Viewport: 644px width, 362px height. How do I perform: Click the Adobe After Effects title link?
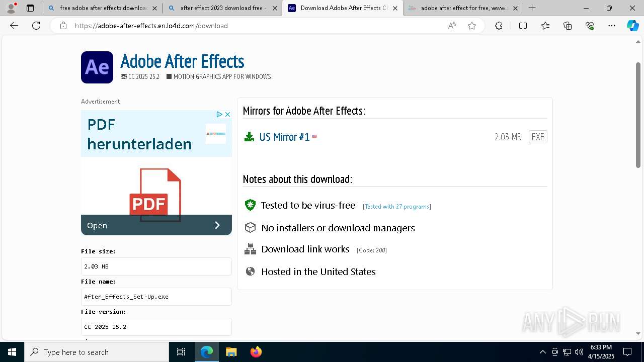182,61
